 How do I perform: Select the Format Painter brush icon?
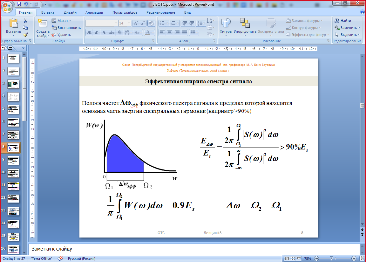click(25, 35)
